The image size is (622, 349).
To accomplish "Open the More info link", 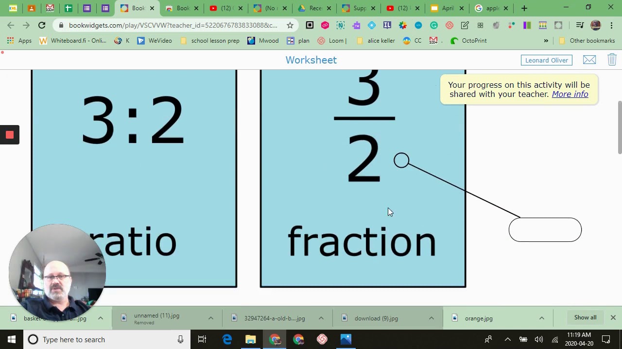I will coord(570,94).
